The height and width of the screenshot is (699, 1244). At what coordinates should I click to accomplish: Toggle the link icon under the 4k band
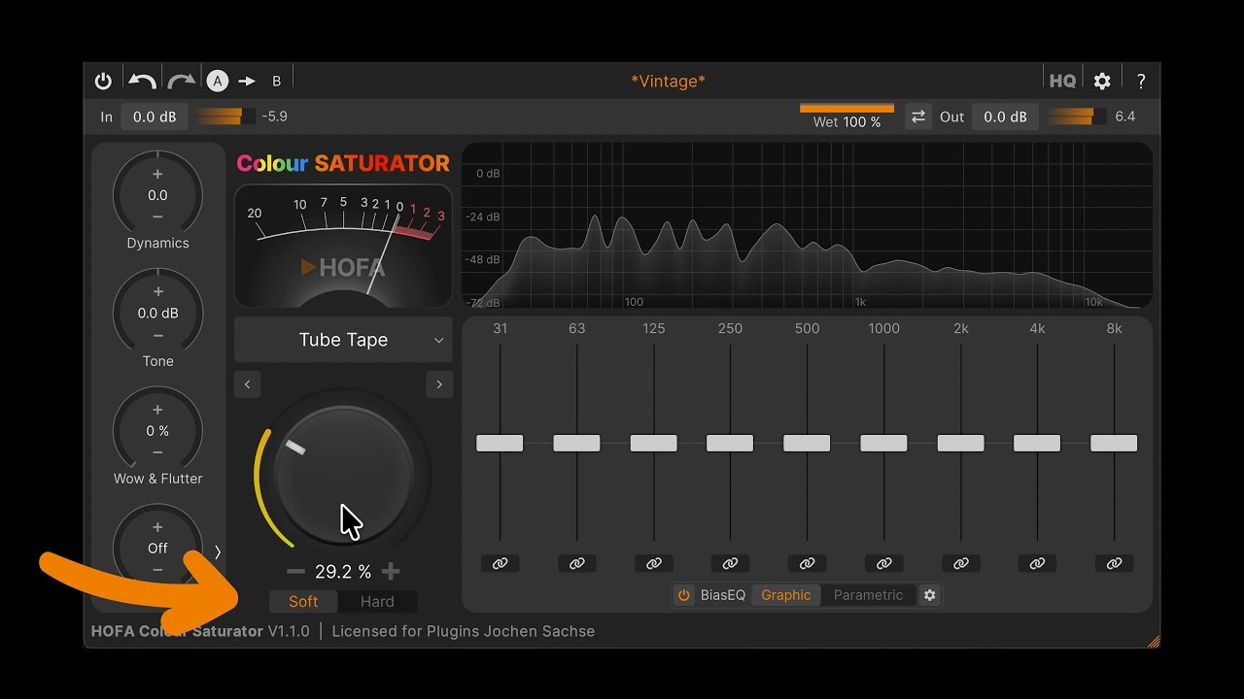(1038, 563)
